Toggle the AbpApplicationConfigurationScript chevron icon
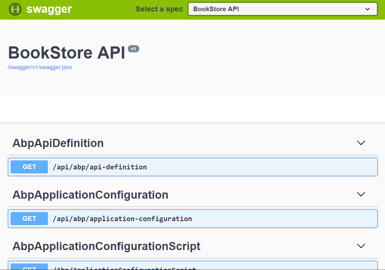The height and width of the screenshot is (270, 385). pos(361,246)
